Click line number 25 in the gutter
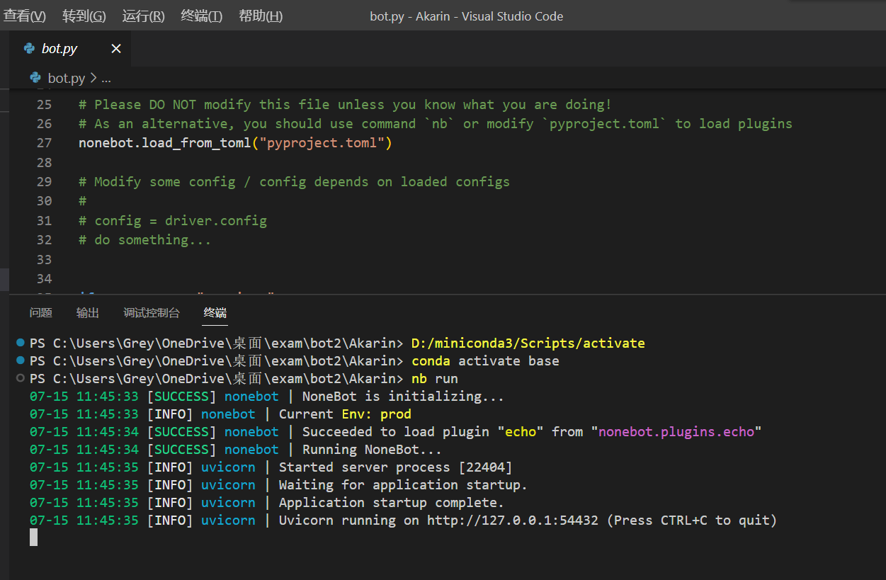Image resolution: width=886 pixels, height=580 pixels. click(44, 105)
